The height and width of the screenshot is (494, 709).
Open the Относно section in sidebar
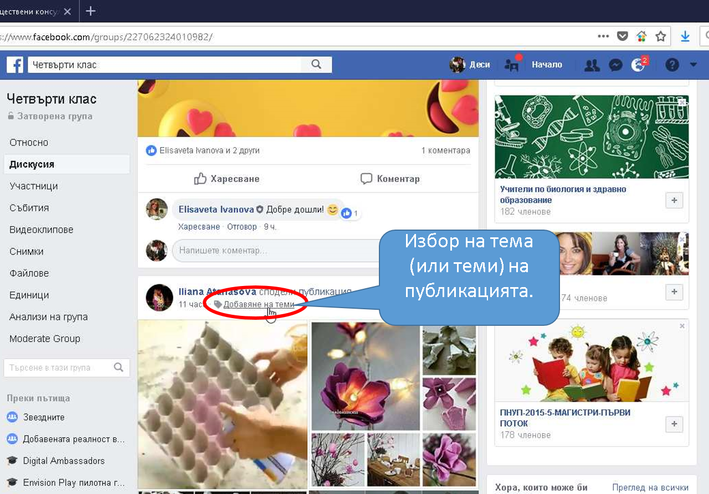[x=29, y=143]
